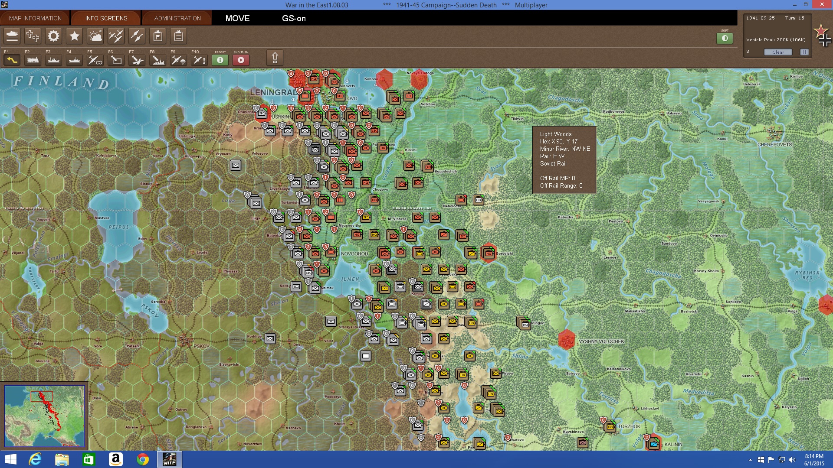The height and width of the screenshot is (468, 833).
Task: Click the NOVGOROD city label
Action: 354,254
